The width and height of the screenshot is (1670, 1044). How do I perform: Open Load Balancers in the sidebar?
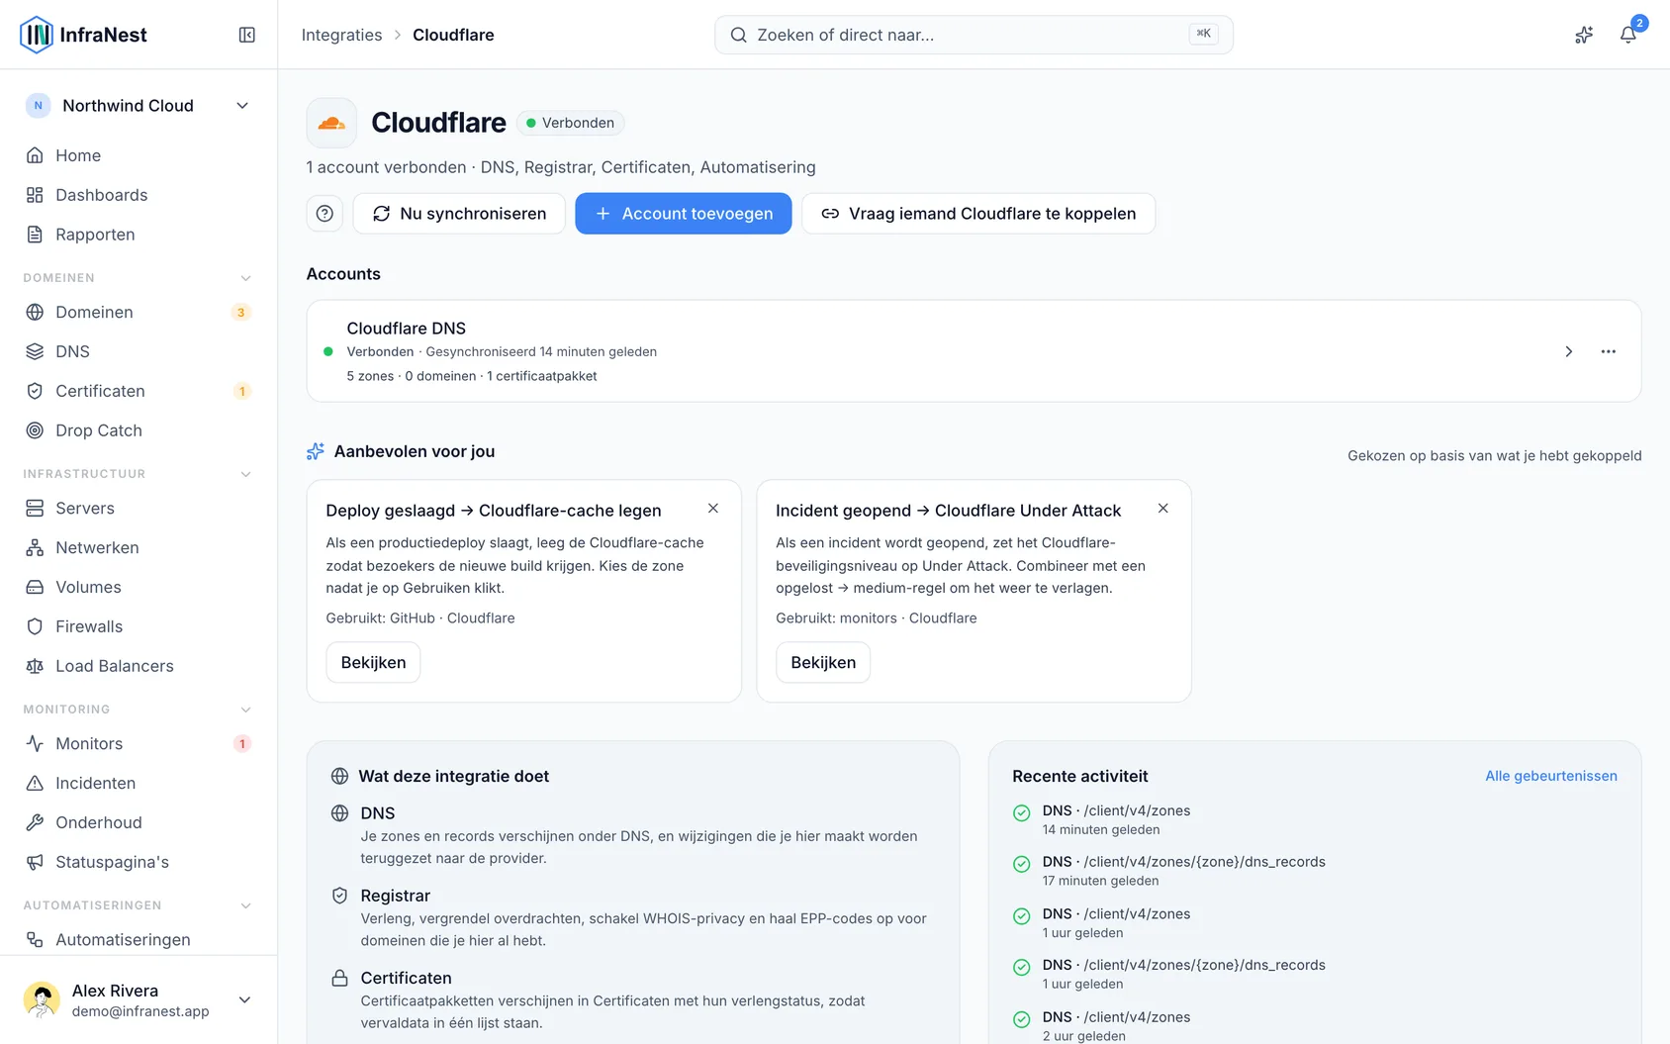[x=139, y=666]
